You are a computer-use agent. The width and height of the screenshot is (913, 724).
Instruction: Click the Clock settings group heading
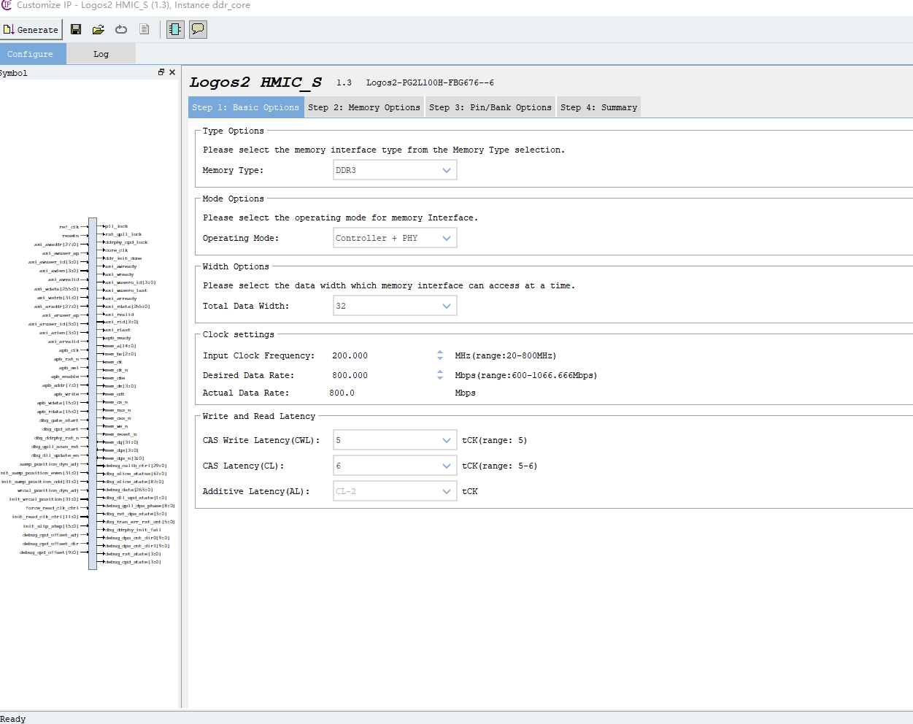coord(239,334)
